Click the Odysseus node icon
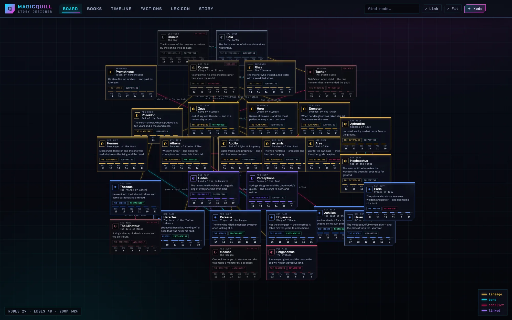 [272, 218]
